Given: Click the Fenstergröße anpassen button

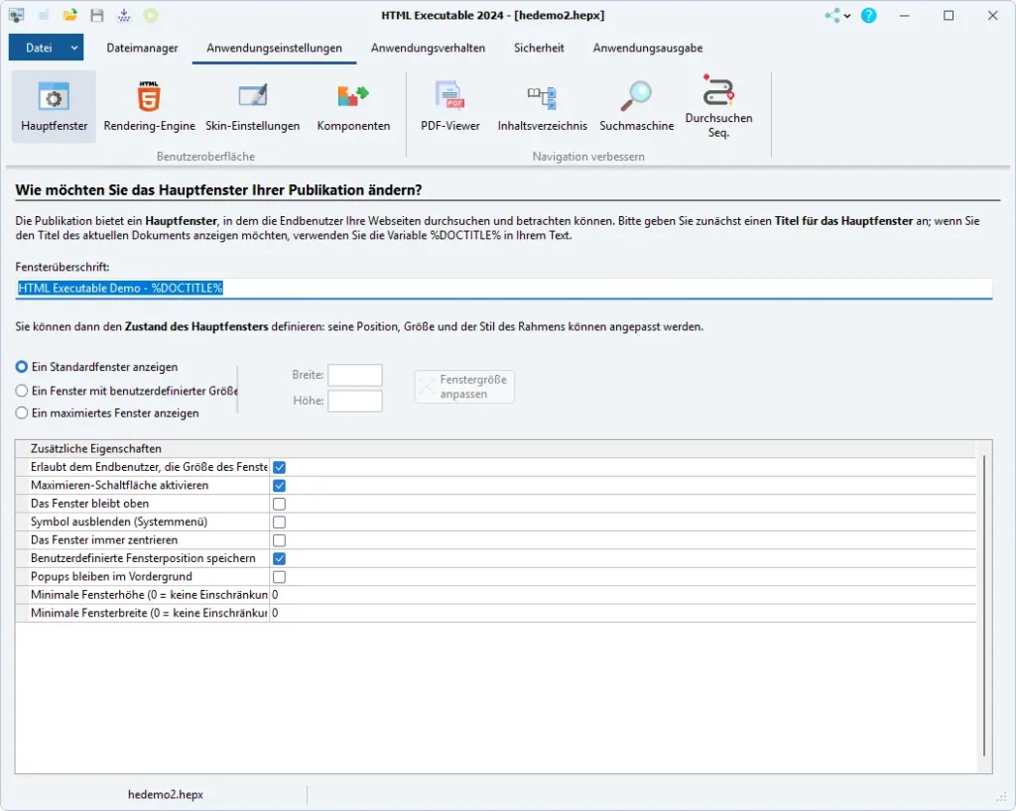Looking at the screenshot, I should click(463, 387).
